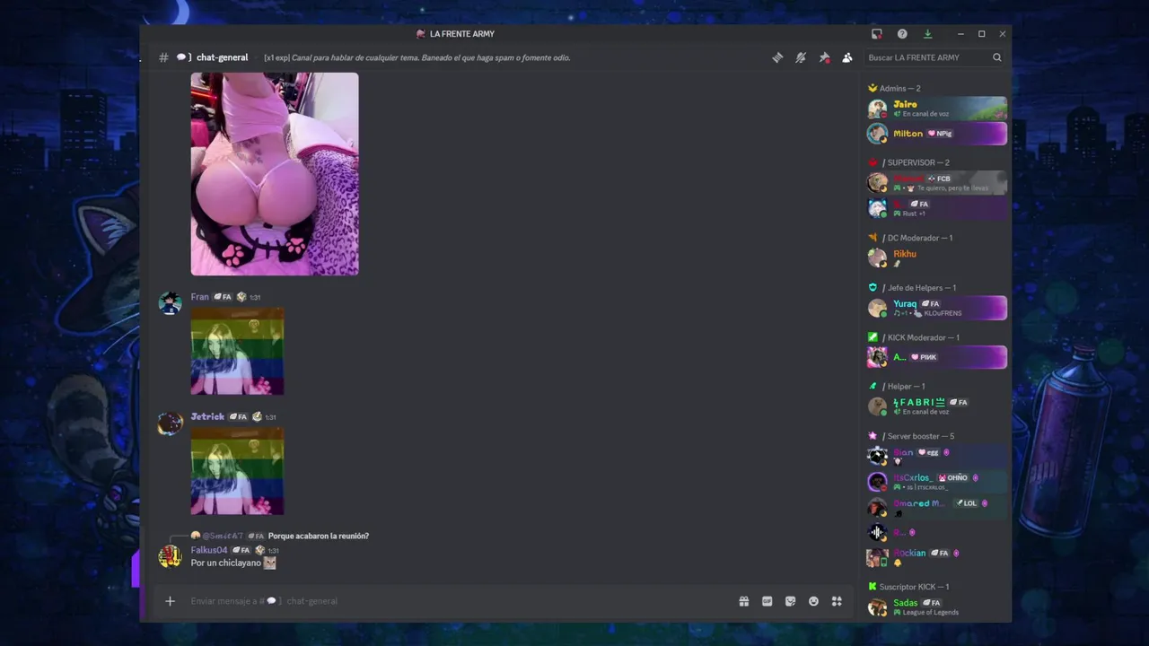Screen dimensions: 1149x646
Task: Jump to replied message 'Porque acabaron la reunión?'
Action: tap(318, 536)
